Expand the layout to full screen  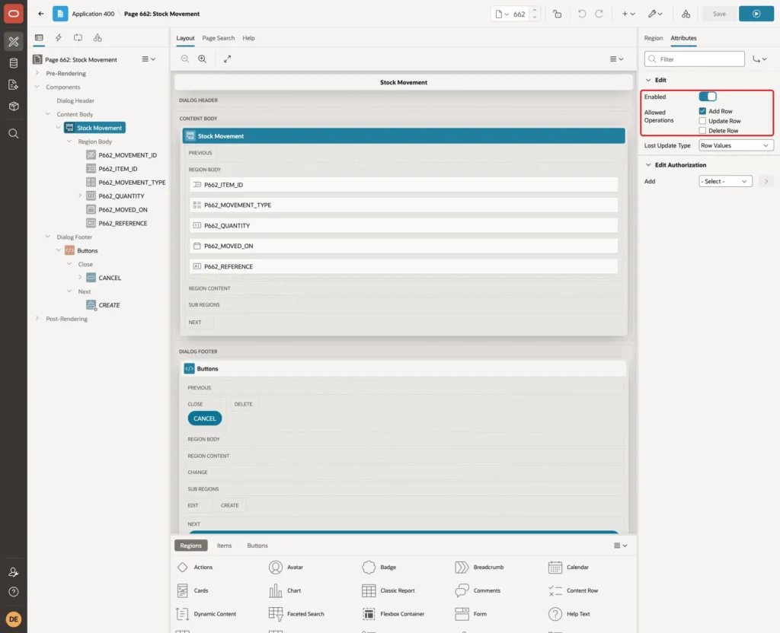pos(227,59)
